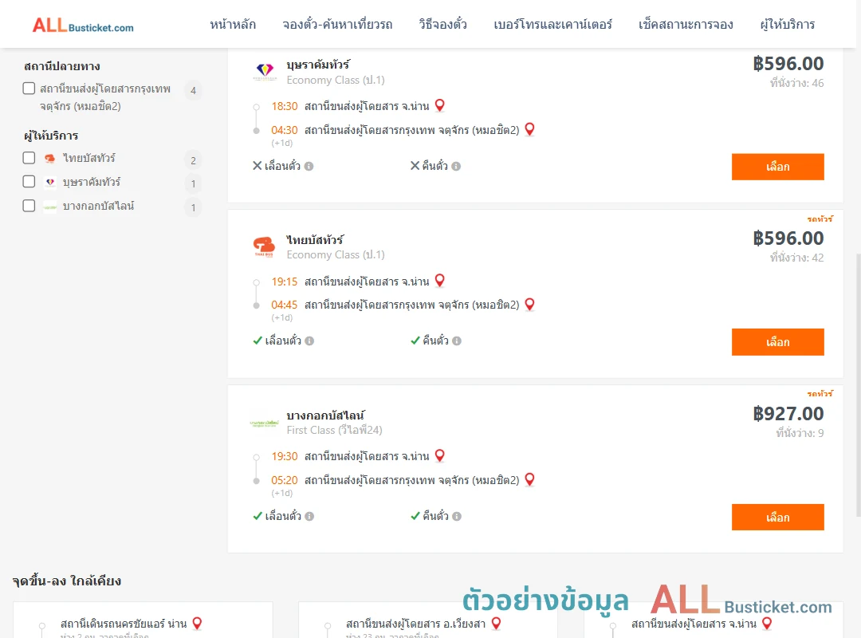Click the บุษราคัมทัวร์ logo in filter list
861x638 pixels.
coord(50,183)
